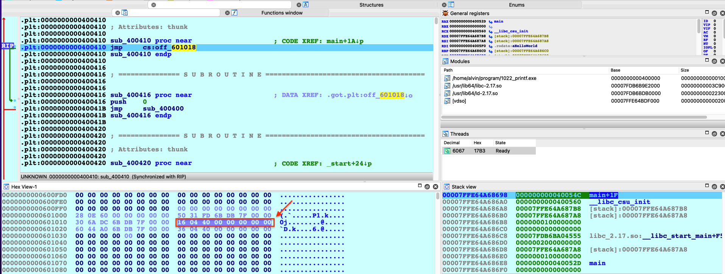This screenshot has width=725, height=274.
Task: Float the Threads panel
Action: pos(714,134)
